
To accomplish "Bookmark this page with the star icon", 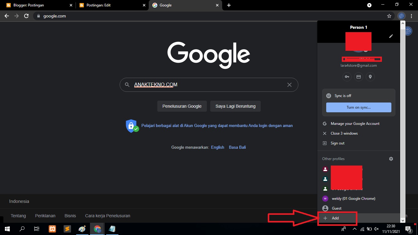I will click(389, 16).
